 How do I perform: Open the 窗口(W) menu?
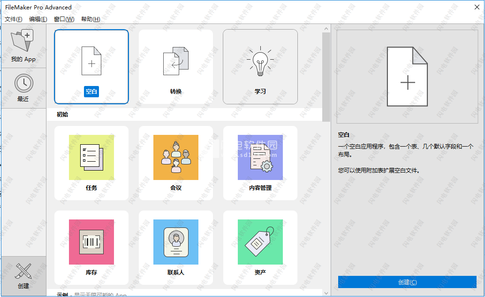click(x=64, y=19)
